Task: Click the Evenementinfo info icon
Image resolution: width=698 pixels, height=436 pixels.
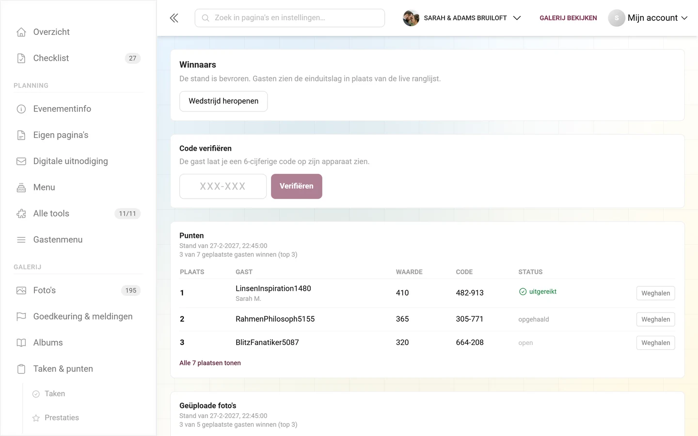Action: (x=21, y=109)
